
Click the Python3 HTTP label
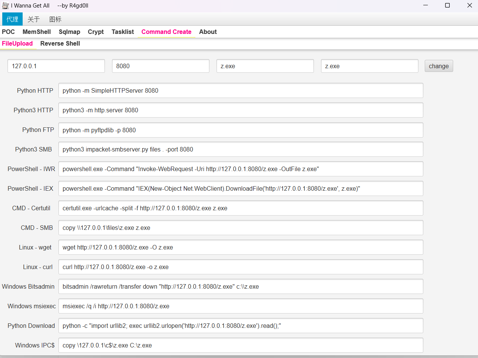[x=34, y=110]
